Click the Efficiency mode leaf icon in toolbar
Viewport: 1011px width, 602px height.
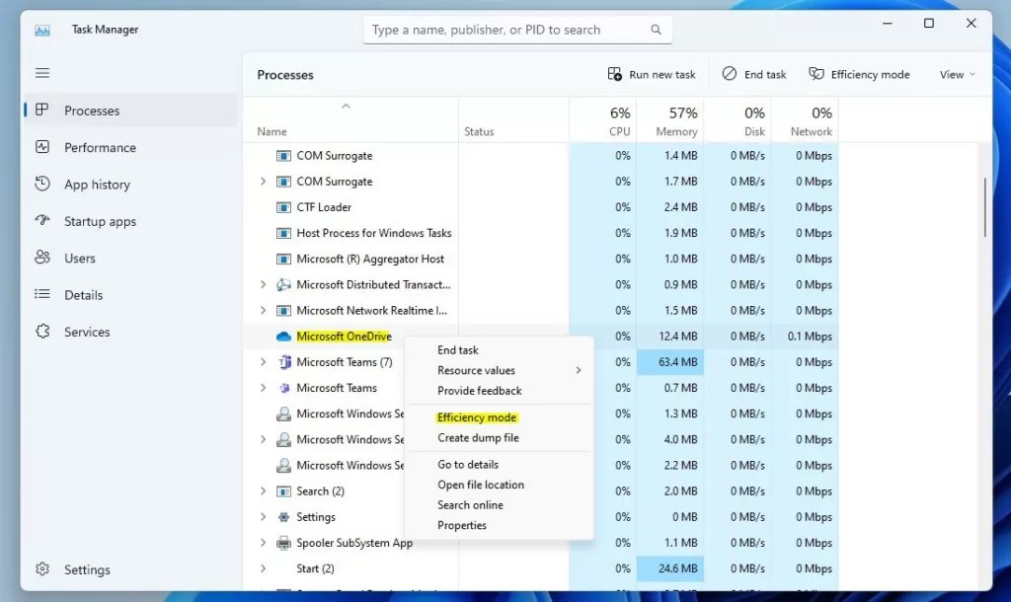point(817,74)
